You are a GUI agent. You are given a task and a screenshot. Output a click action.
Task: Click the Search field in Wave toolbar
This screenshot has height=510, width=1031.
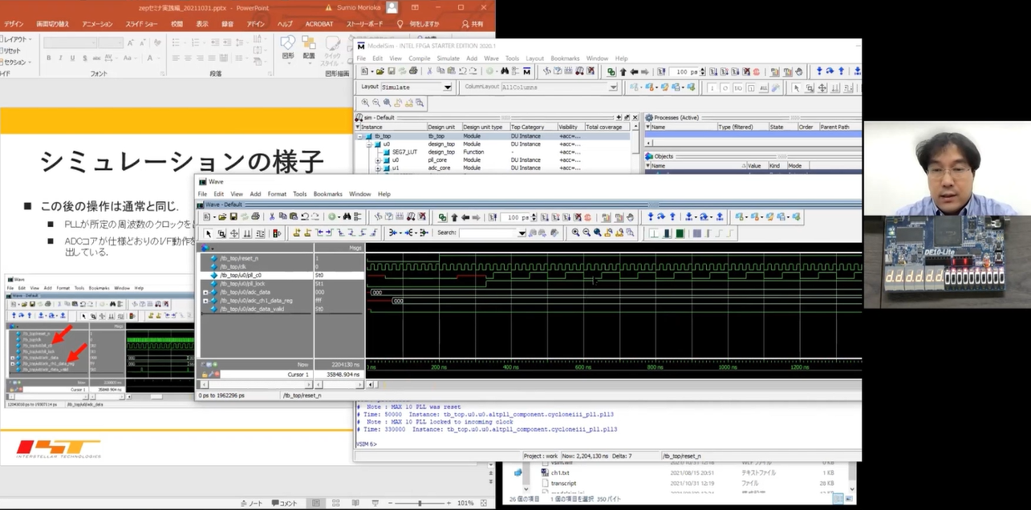(x=489, y=233)
